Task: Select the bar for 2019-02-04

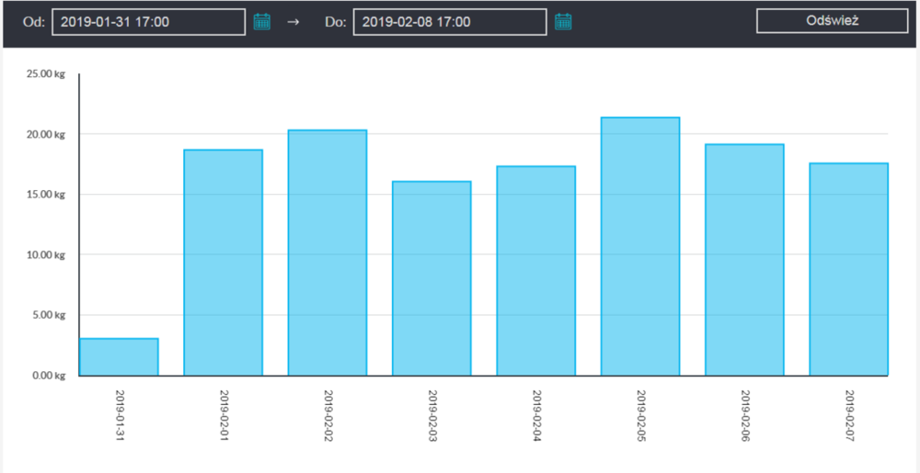Action: [535, 270]
